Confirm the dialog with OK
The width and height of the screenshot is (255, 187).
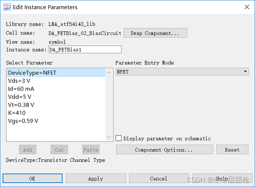point(32,178)
